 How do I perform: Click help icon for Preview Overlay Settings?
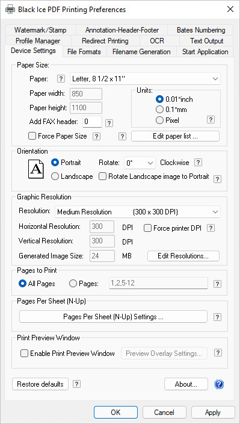point(218,353)
